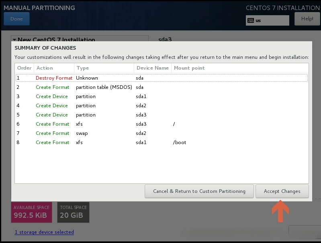Select the swap format row for sda2

click(162, 133)
